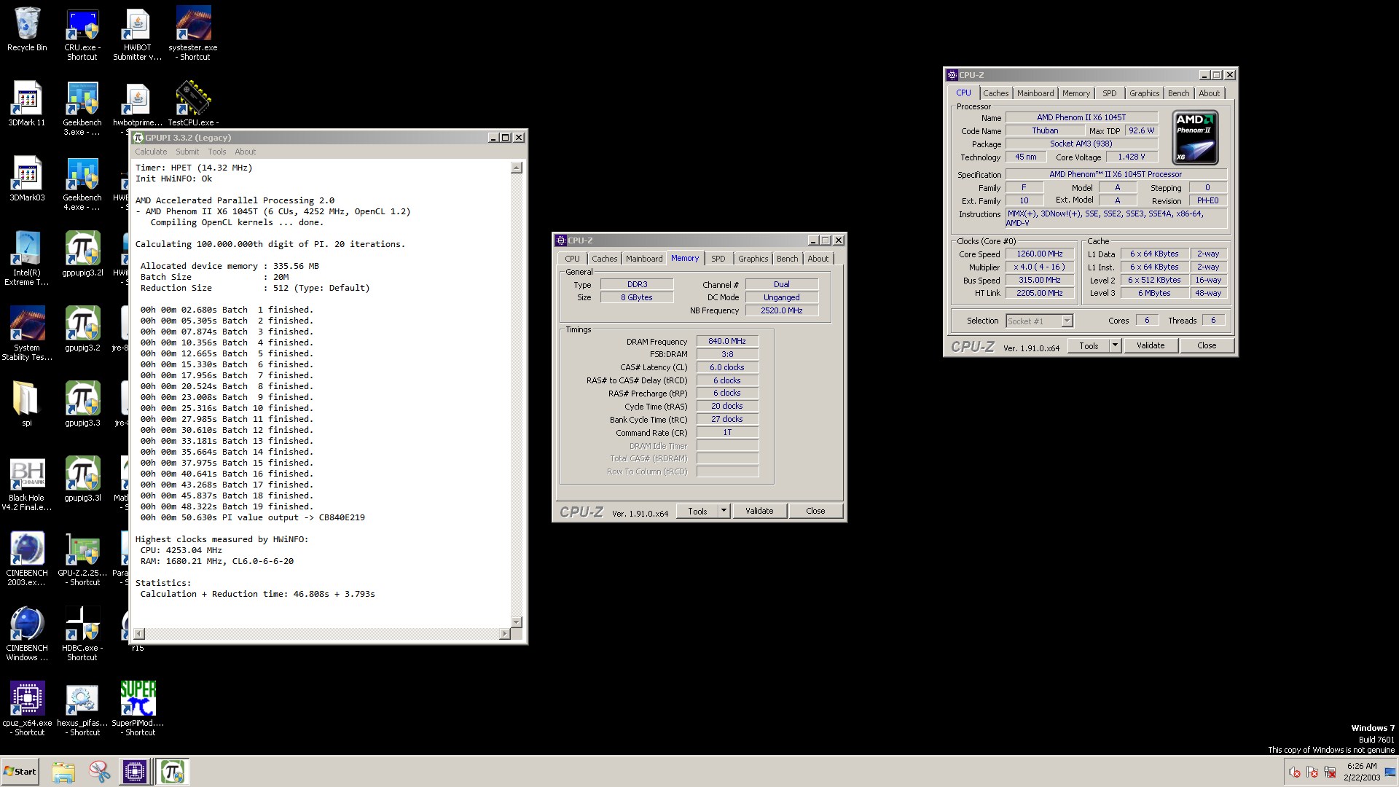Open 3DMark 11 desktop icon
Screen dimensions: 1399x787
click(27, 103)
